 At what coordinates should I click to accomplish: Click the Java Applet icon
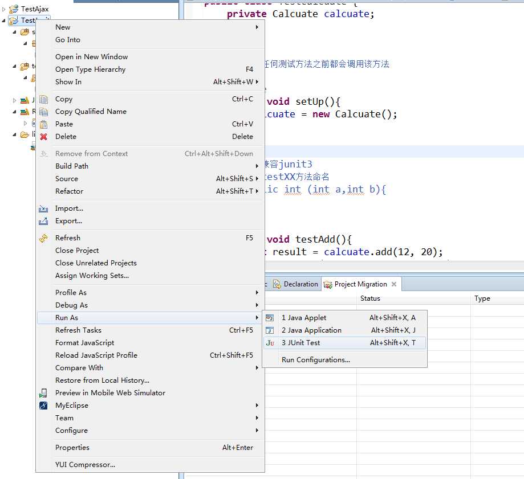(270, 318)
